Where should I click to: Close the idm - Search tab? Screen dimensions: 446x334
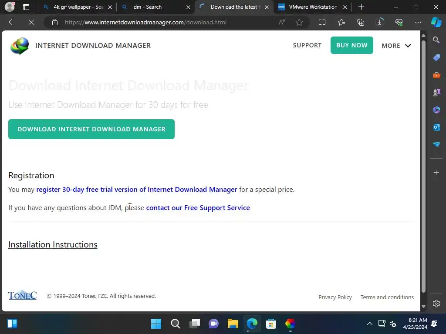[188, 7]
